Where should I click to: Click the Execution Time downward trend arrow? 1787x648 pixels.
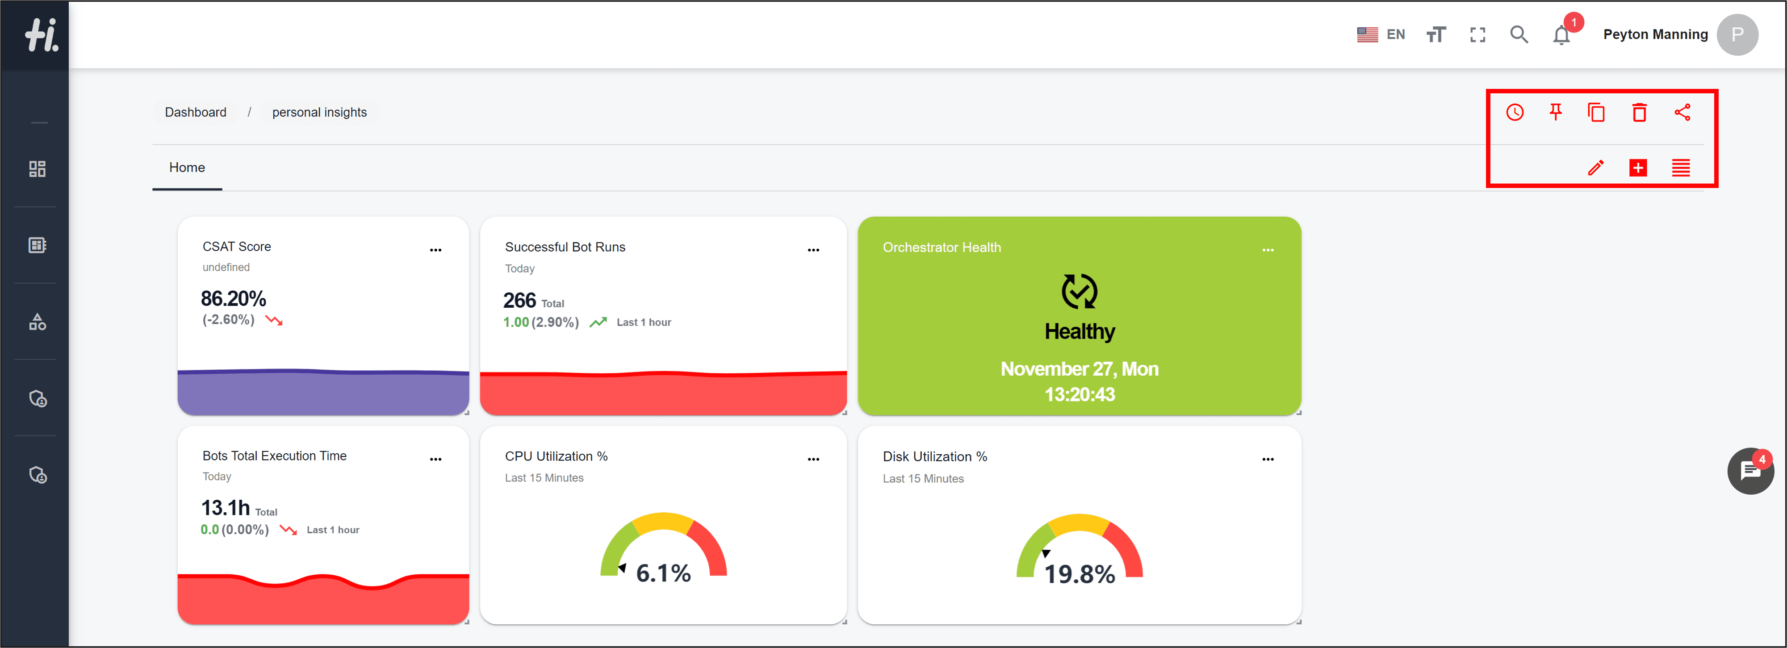pos(288,530)
